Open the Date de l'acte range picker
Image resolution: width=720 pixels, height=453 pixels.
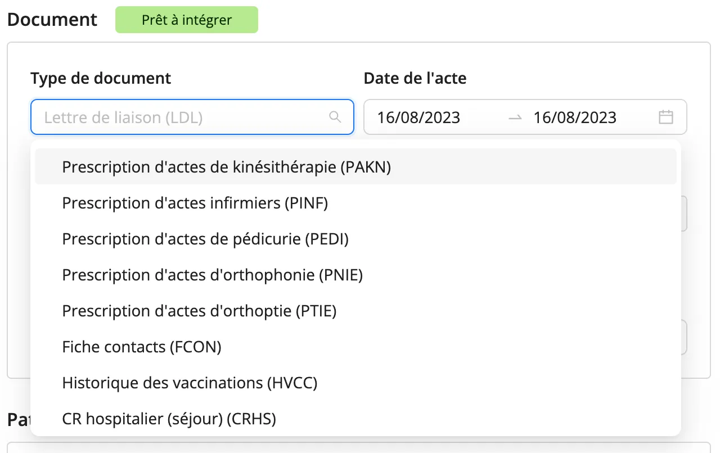click(525, 117)
